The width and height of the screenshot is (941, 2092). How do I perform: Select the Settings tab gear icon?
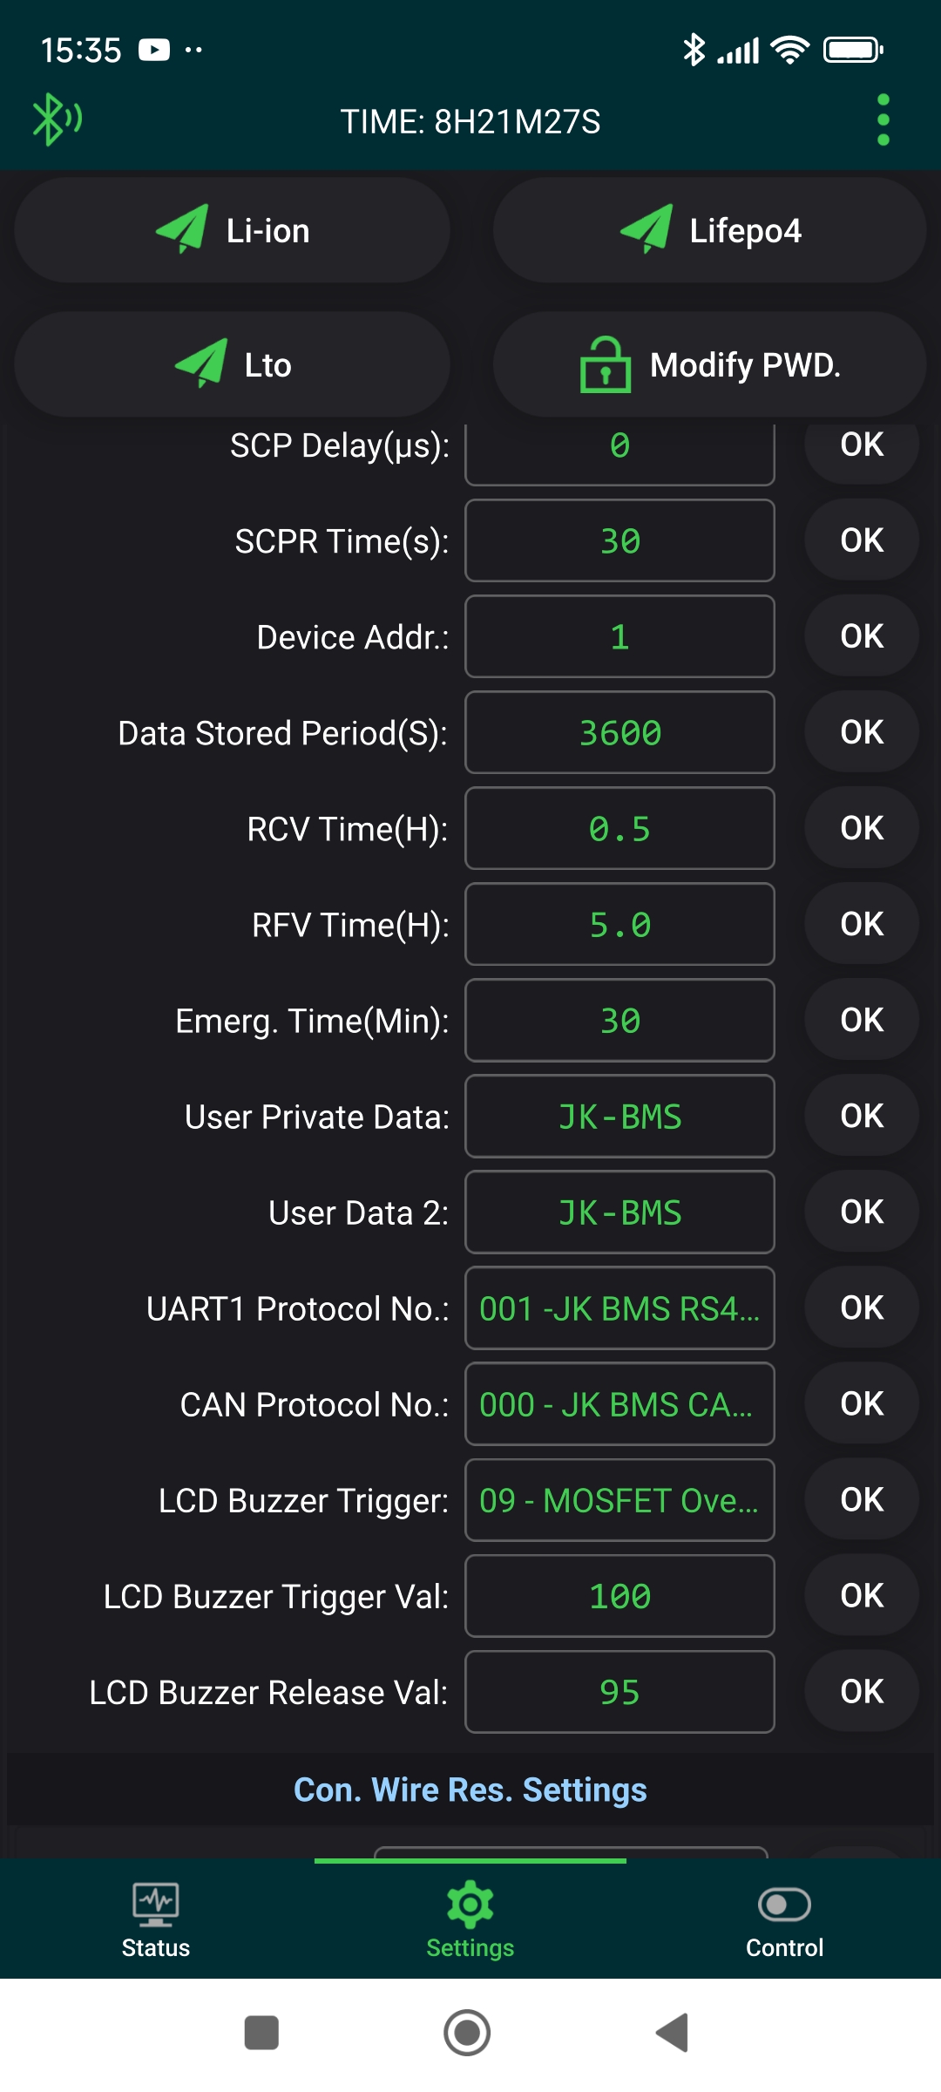(x=470, y=1905)
